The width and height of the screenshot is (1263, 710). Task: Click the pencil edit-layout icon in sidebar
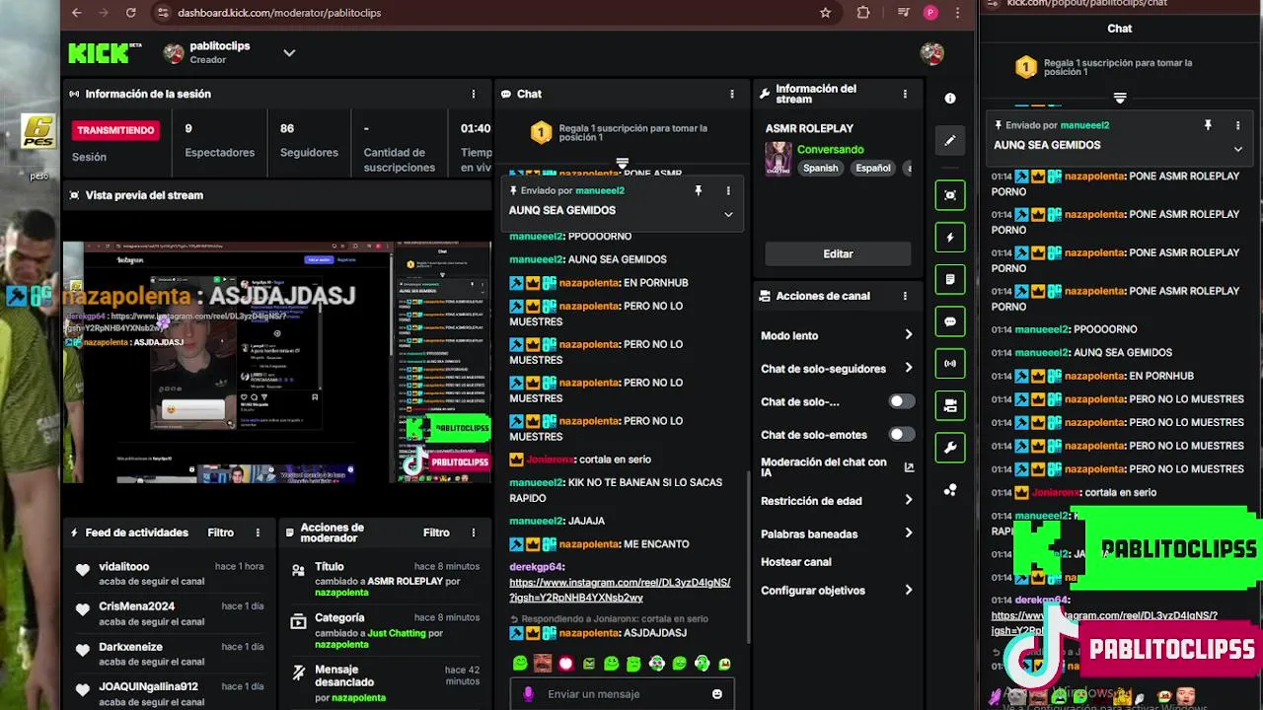[950, 141]
